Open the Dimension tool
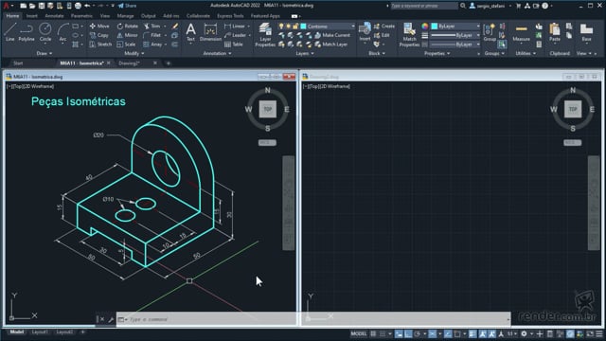This screenshot has width=606, height=341. click(210, 32)
